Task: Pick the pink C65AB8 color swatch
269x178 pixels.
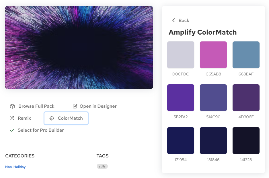Action: tap(213, 55)
